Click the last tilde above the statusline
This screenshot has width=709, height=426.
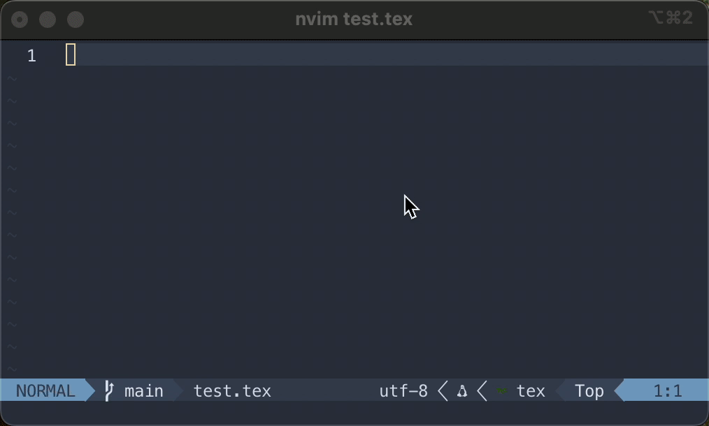pyautogui.click(x=12, y=369)
